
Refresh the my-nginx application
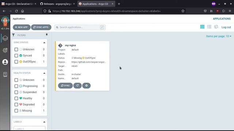(x=78, y=86)
